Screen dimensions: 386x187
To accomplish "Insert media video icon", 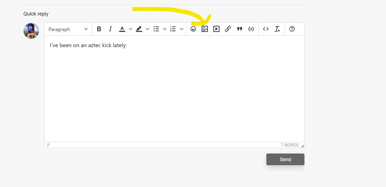I will pos(216,29).
